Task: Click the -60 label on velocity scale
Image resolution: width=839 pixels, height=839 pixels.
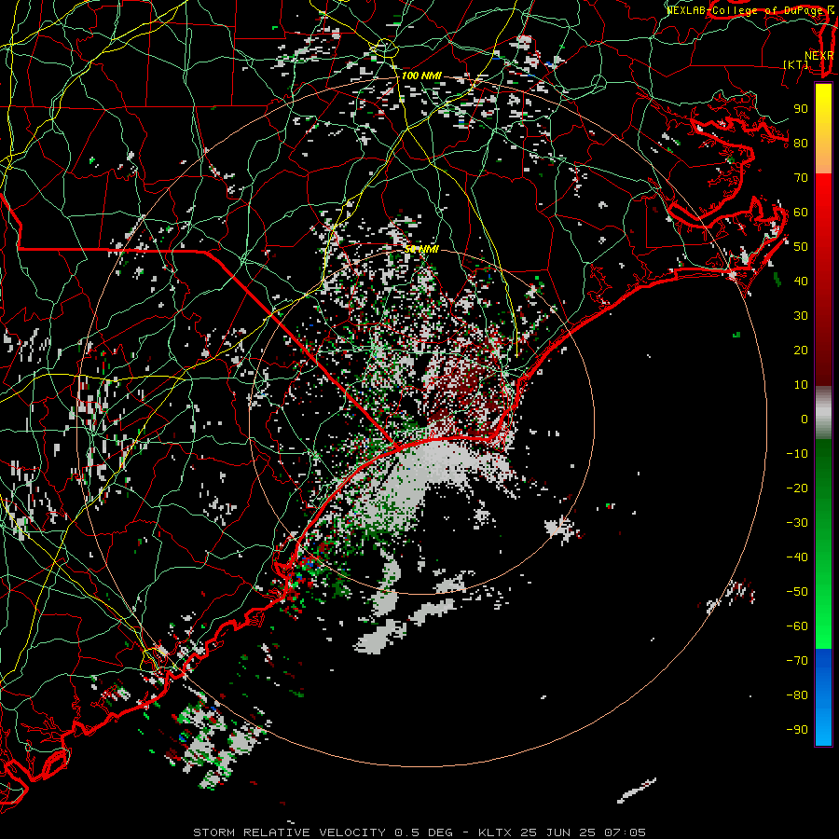Action: click(x=797, y=626)
